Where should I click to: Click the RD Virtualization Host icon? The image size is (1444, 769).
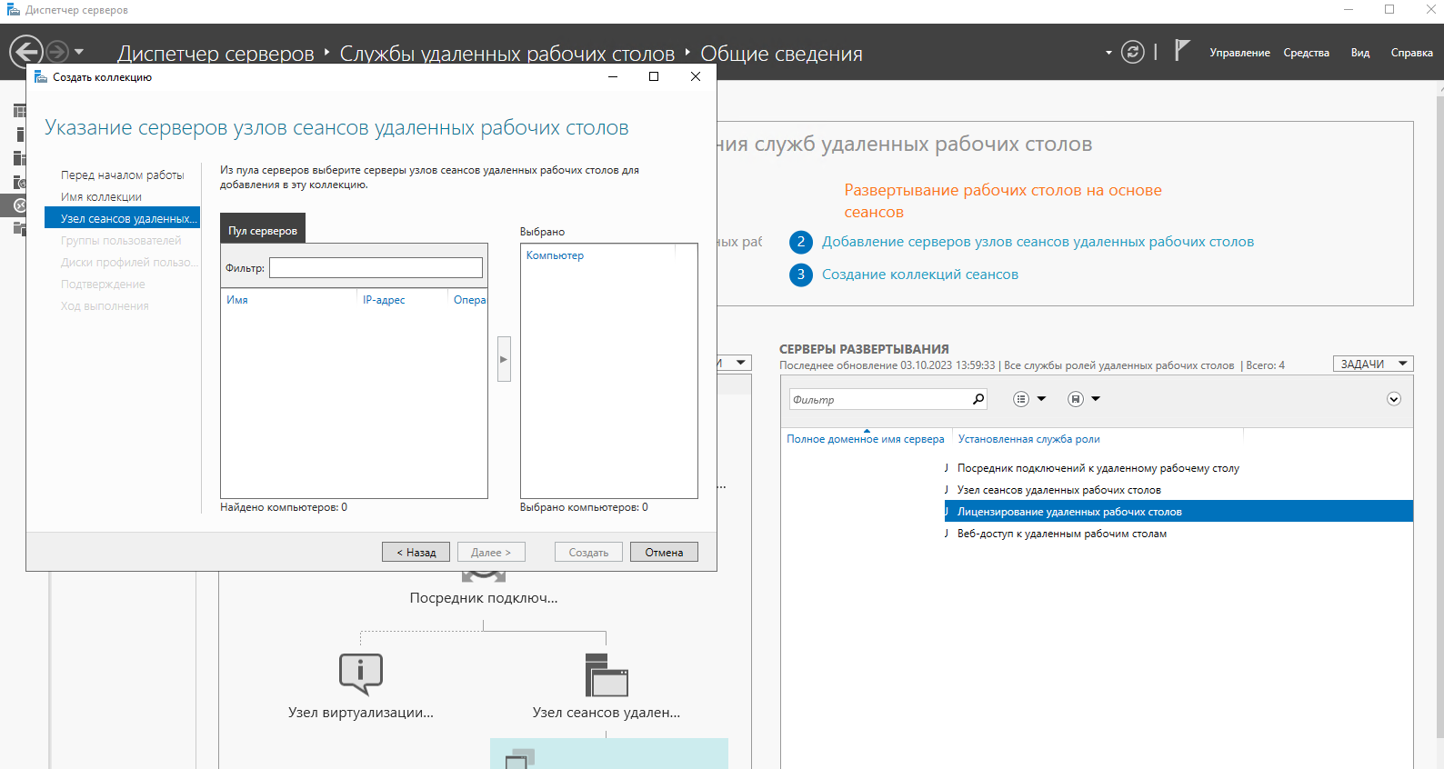pyautogui.click(x=361, y=674)
